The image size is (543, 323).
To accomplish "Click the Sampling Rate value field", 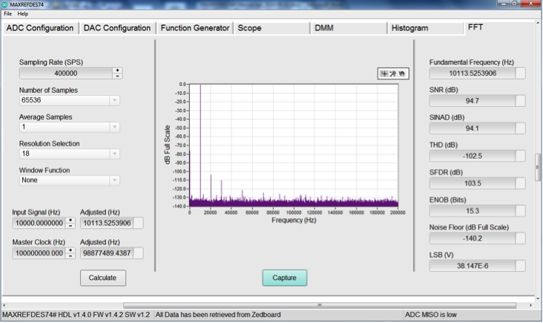I will (x=66, y=74).
